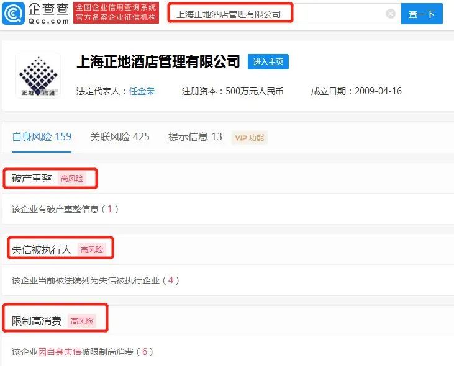Open 被限制高消费 (6) entry

pyautogui.click(x=83, y=352)
